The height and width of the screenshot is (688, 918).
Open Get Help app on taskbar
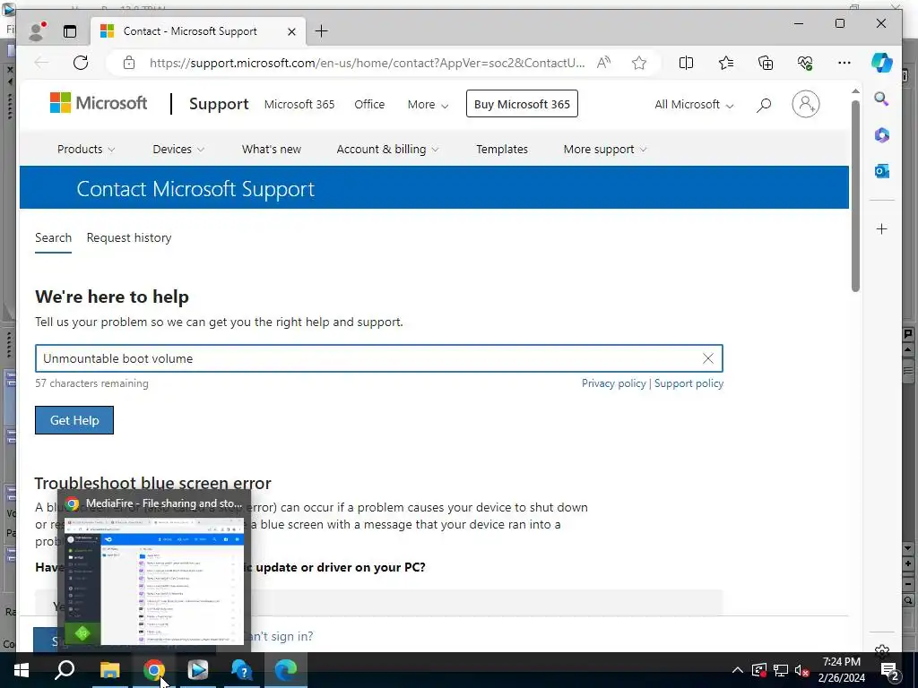click(x=241, y=670)
